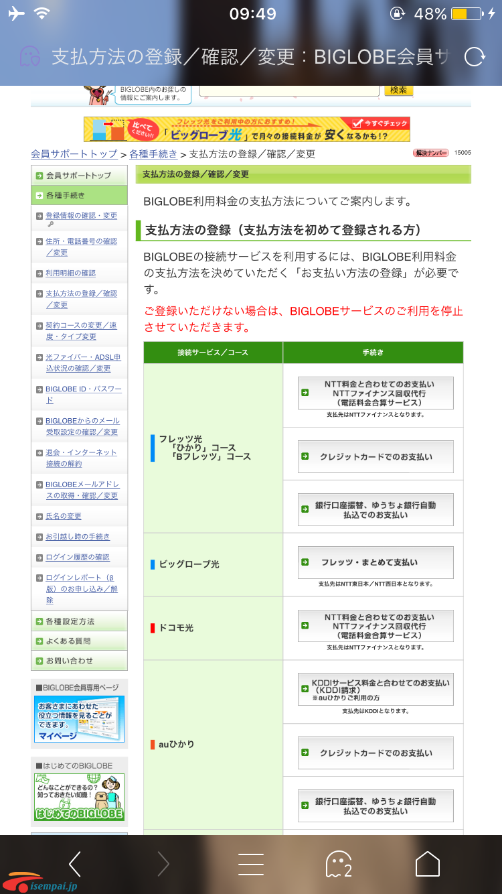The height and width of the screenshot is (894, 502).
Task: Tap the 解決ナンバー red badge
Action: [x=431, y=153]
